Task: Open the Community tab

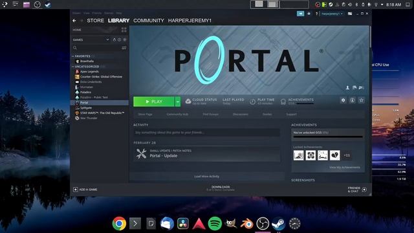Action: 149,21
